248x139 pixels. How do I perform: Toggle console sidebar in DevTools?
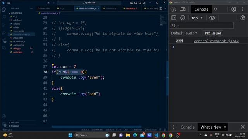174,18
